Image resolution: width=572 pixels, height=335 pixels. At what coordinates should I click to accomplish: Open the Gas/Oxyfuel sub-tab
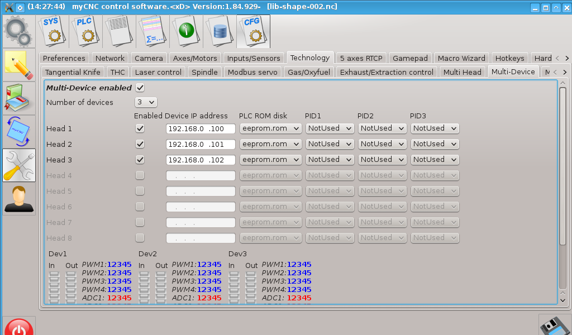308,72
